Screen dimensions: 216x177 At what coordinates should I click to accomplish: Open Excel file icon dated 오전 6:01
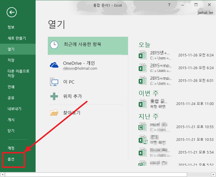click(x=142, y=80)
